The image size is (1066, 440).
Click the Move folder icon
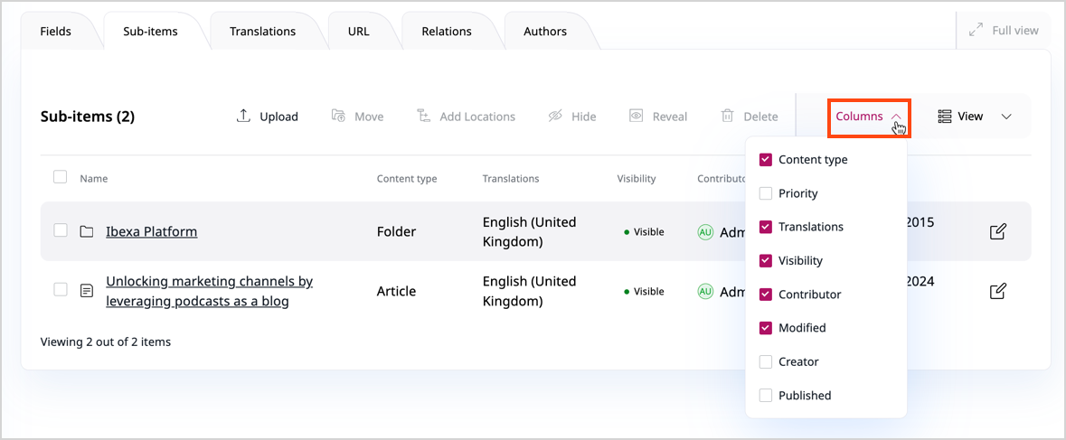coord(338,116)
